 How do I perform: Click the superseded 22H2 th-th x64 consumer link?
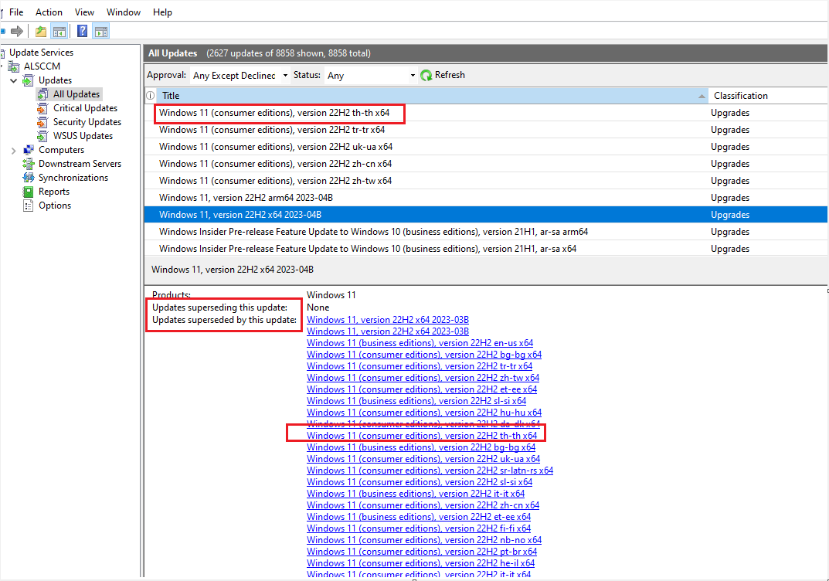click(x=423, y=435)
